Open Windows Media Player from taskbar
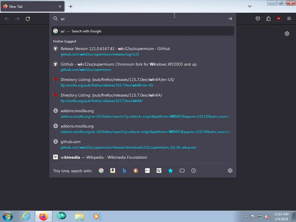The width and height of the screenshot is (296, 222). (97, 216)
